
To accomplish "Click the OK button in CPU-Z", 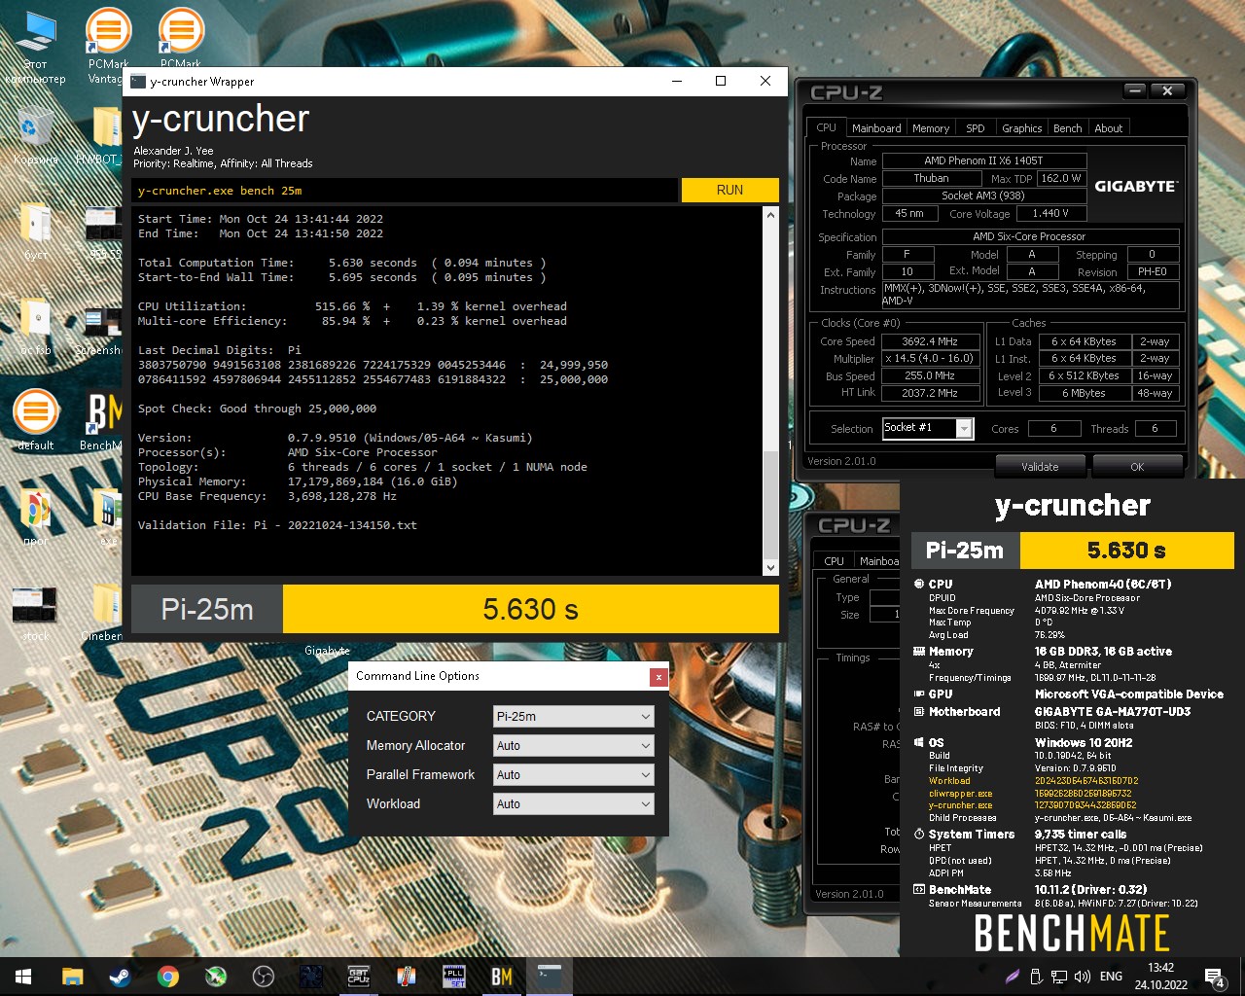I will point(1137,467).
